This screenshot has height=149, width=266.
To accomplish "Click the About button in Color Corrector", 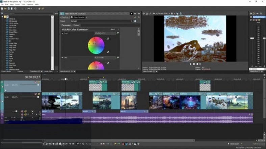I will (x=113, y=29).
